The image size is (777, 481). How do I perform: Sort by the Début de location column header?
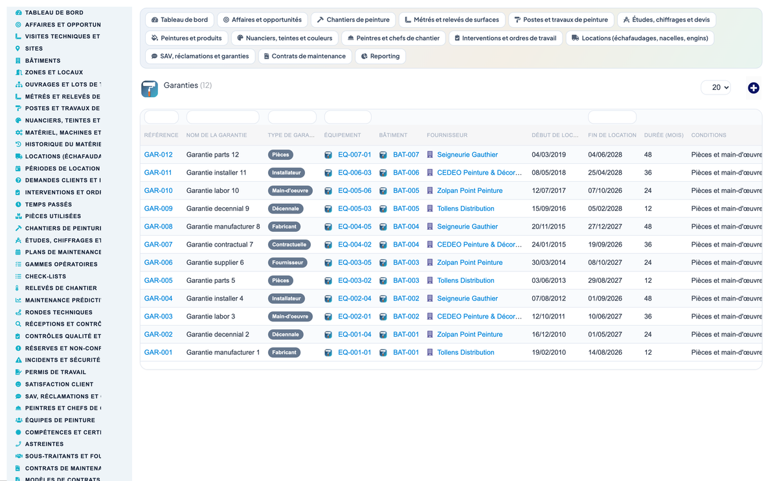coord(555,135)
